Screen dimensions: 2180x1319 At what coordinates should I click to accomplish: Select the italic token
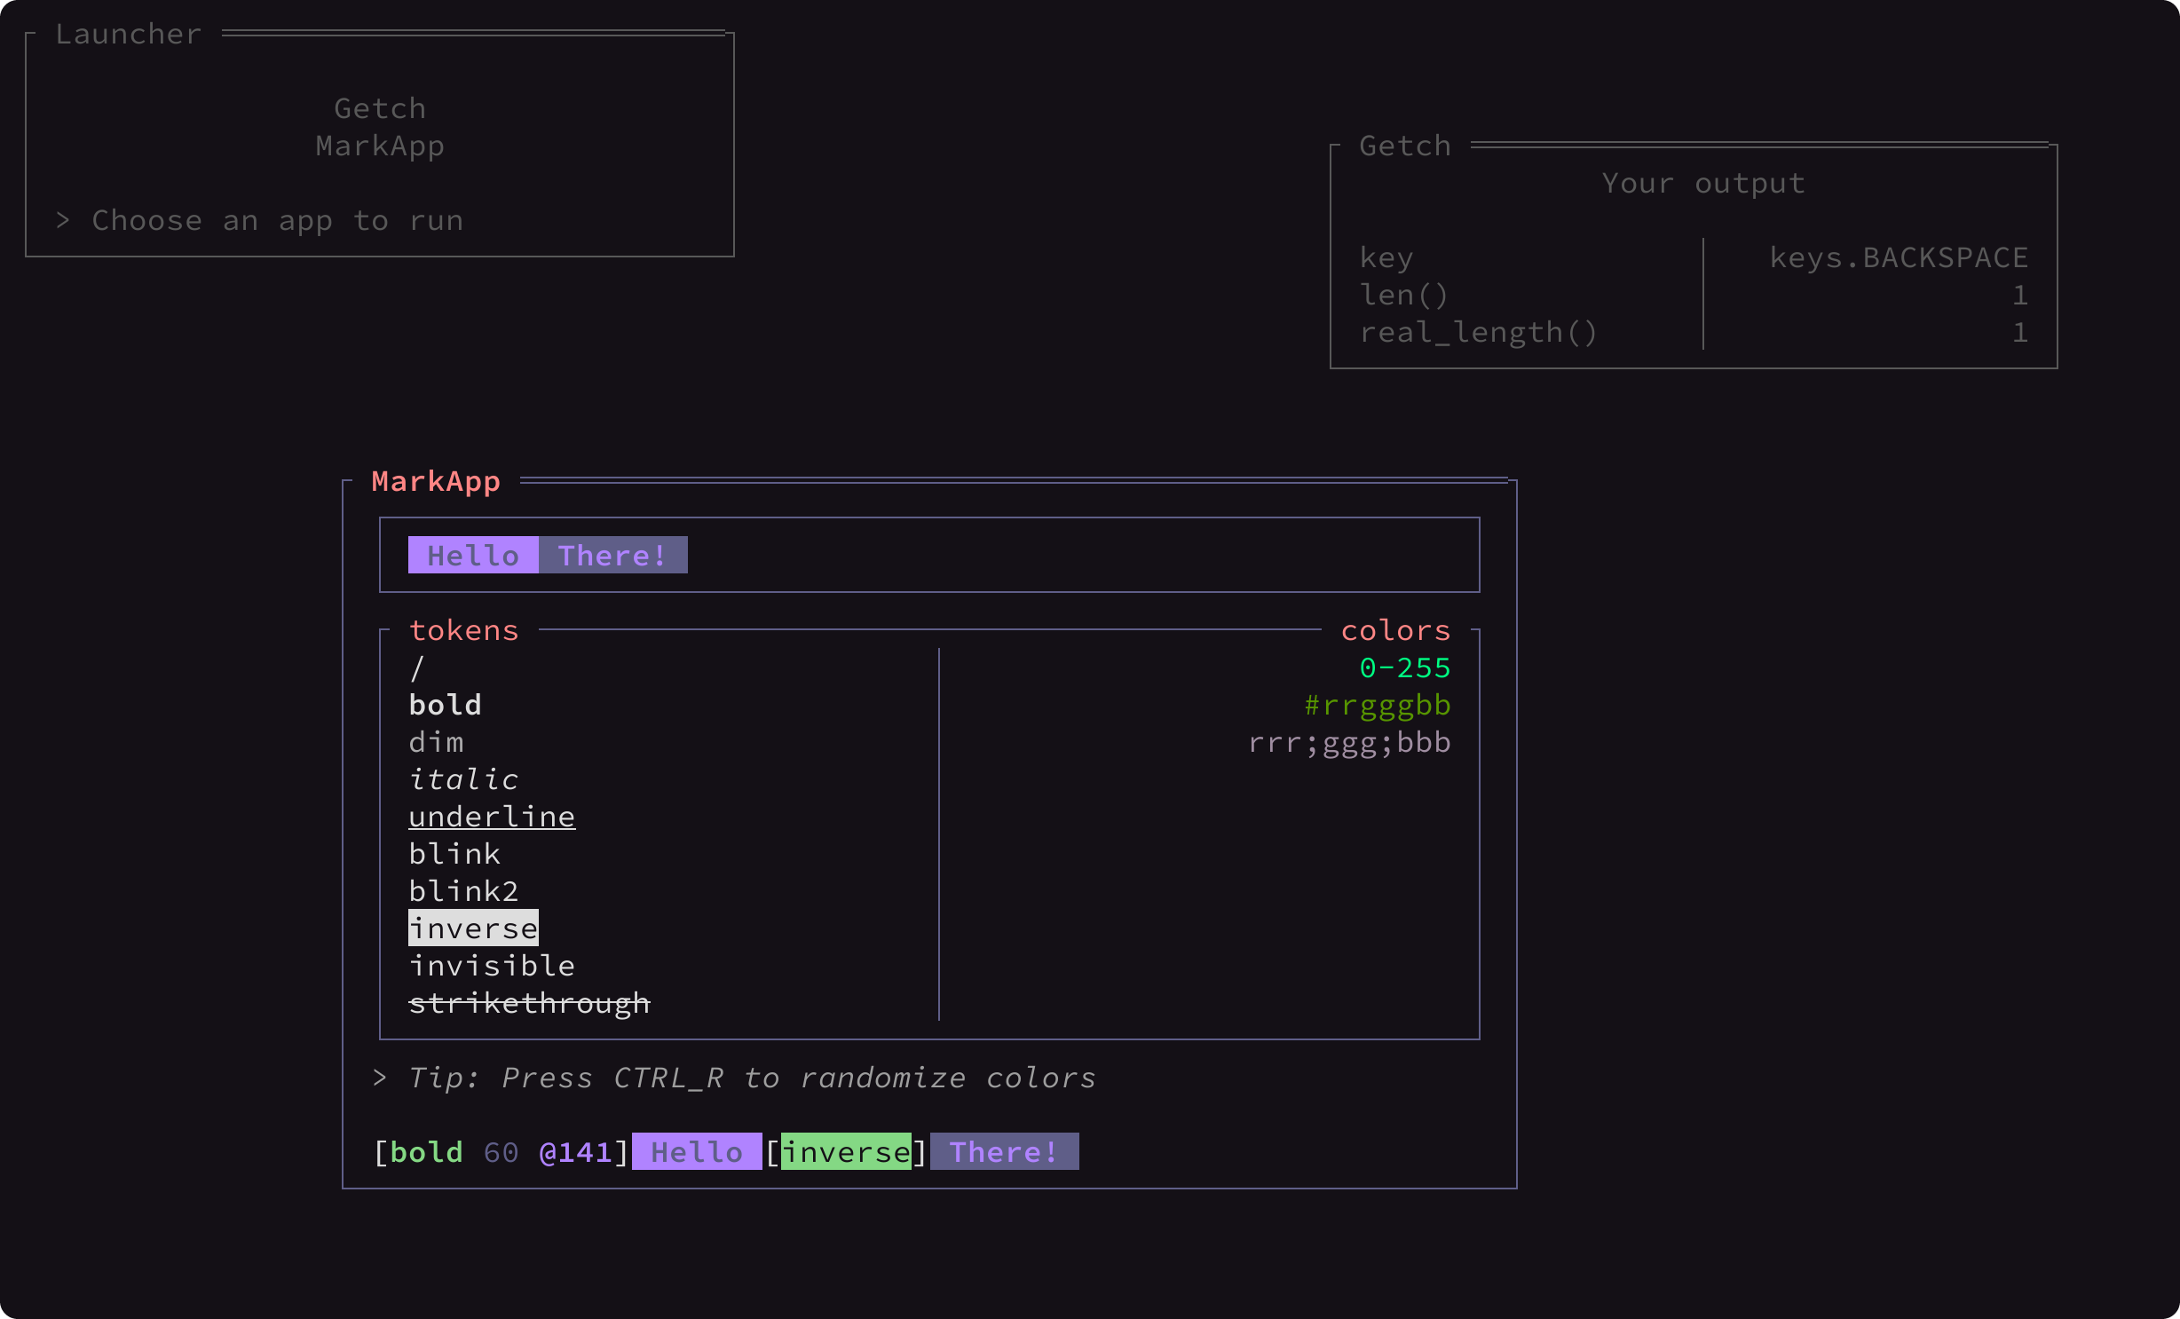click(463, 779)
